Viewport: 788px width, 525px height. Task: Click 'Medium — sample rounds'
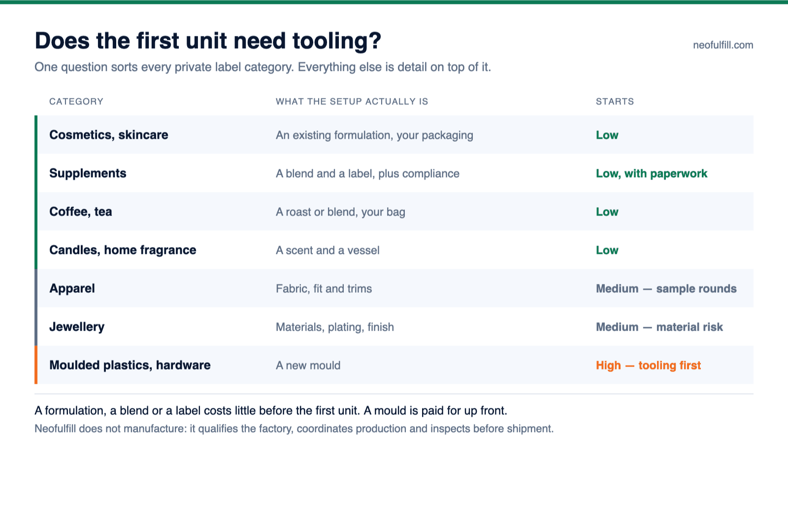tap(666, 289)
